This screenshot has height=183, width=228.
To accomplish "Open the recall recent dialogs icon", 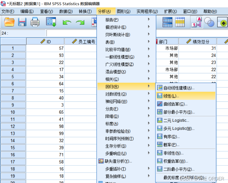I will 51,22.
